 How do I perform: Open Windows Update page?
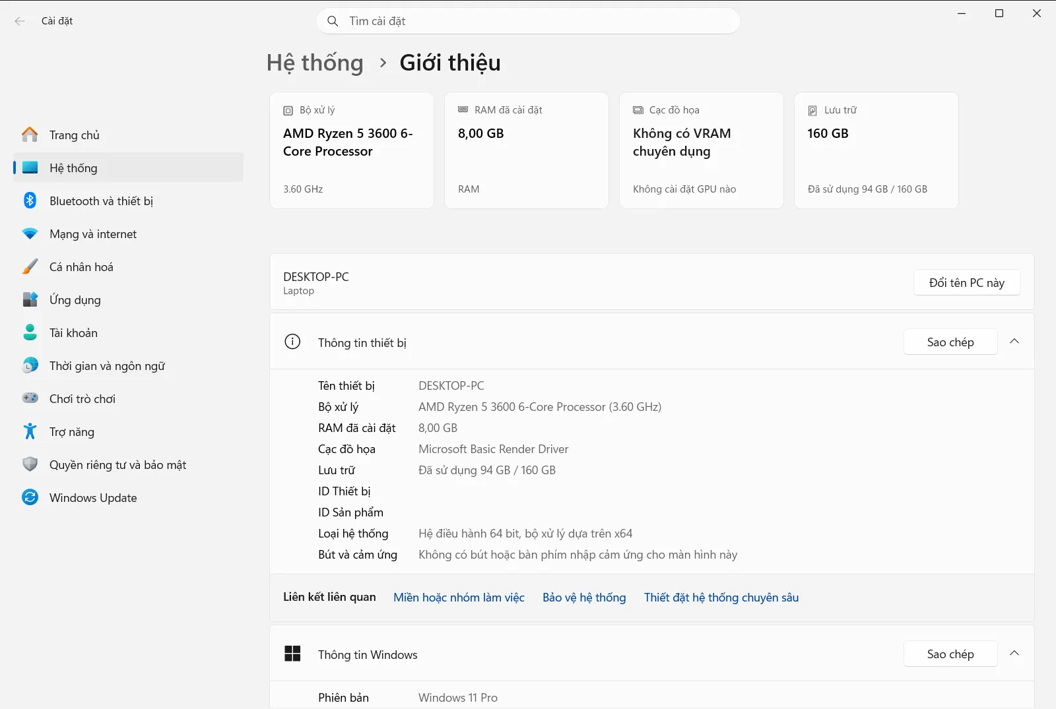pos(128,497)
